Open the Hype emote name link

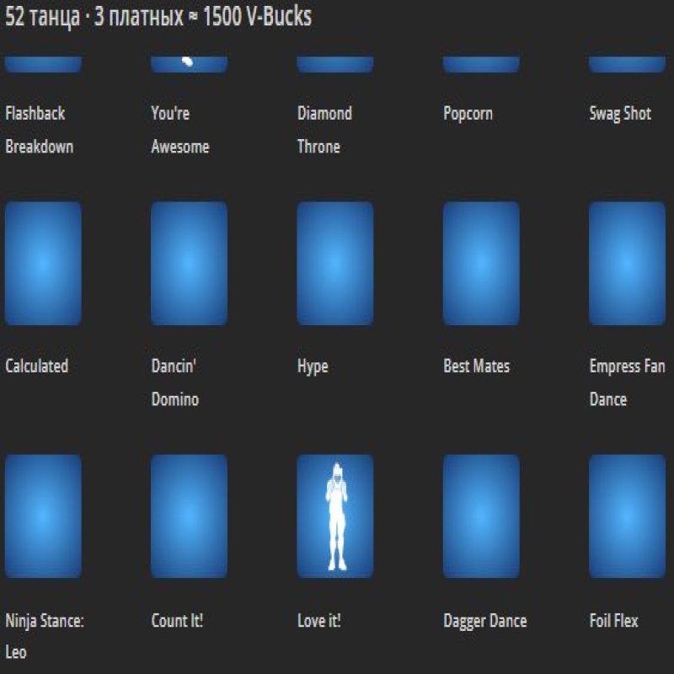coord(312,366)
